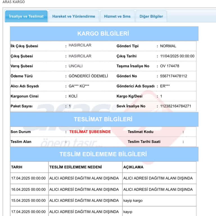
Task: Click waybill number OV 174478
Action: pos(170,66)
